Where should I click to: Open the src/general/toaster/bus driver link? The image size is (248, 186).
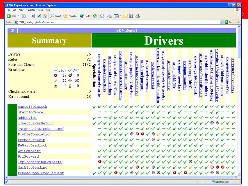(110, 75)
